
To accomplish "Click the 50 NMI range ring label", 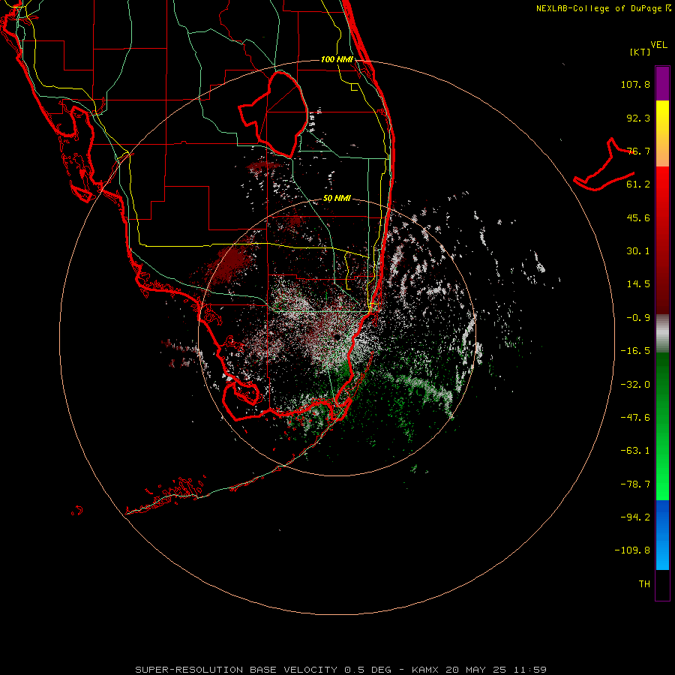I will tap(337, 199).
